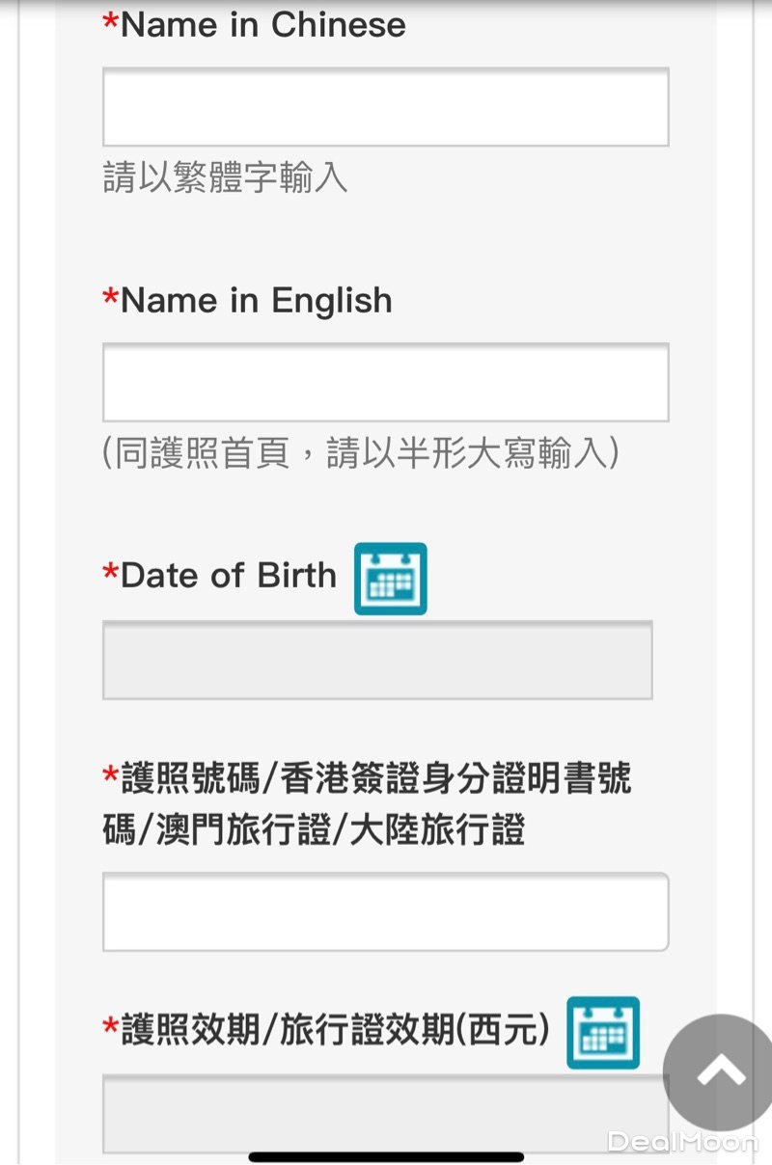Click the passport number input box
The height and width of the screenshot is (1165, 772).
385,911
